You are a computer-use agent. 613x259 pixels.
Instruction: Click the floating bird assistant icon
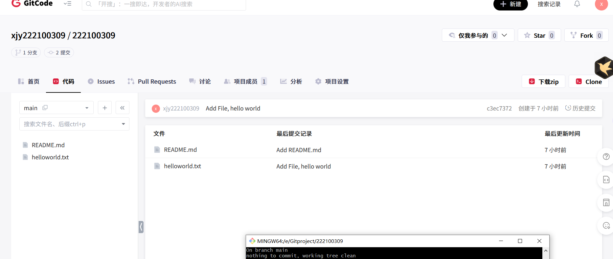(604, 67)
